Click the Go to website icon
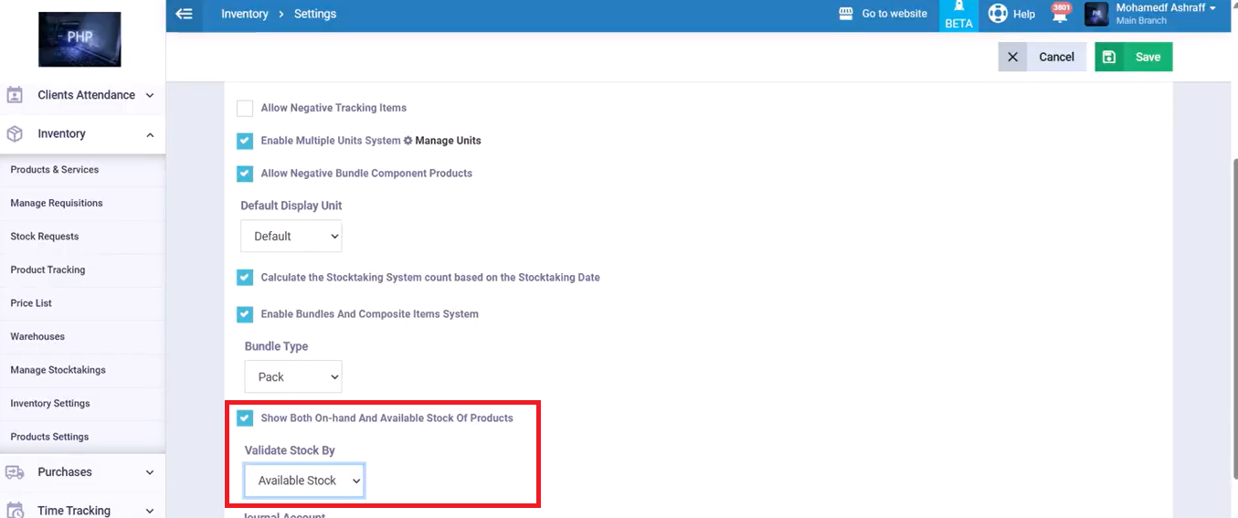The width and height of the screenshot is (1238, 518). tap(846, 14)
